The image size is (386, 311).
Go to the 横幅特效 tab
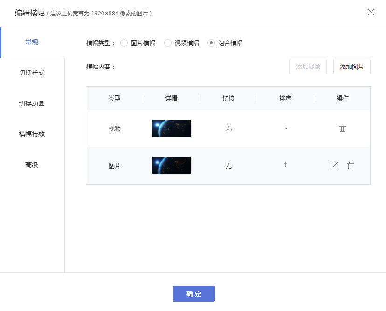[32, 134]
